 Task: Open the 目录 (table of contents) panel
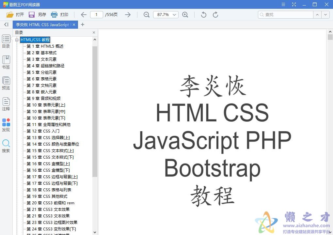pos(6,41)
